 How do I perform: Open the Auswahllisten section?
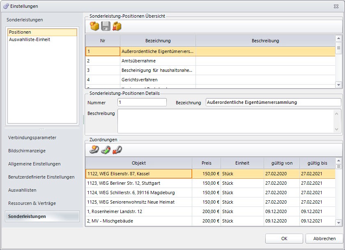(x=22, y=190)
